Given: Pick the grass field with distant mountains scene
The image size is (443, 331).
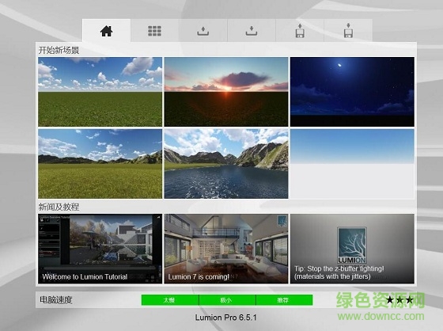Looking at the screenshot, I should 100,164.
